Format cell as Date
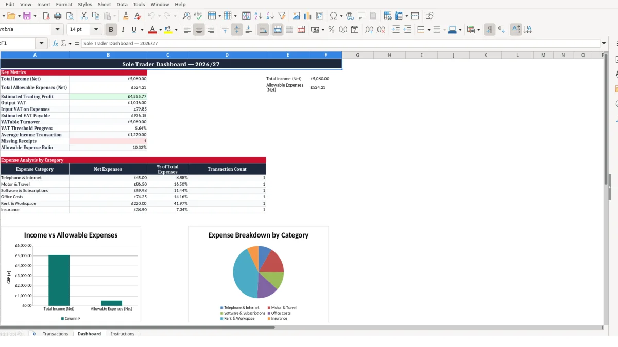Screen dimensions: 618x347 (355, 30)
